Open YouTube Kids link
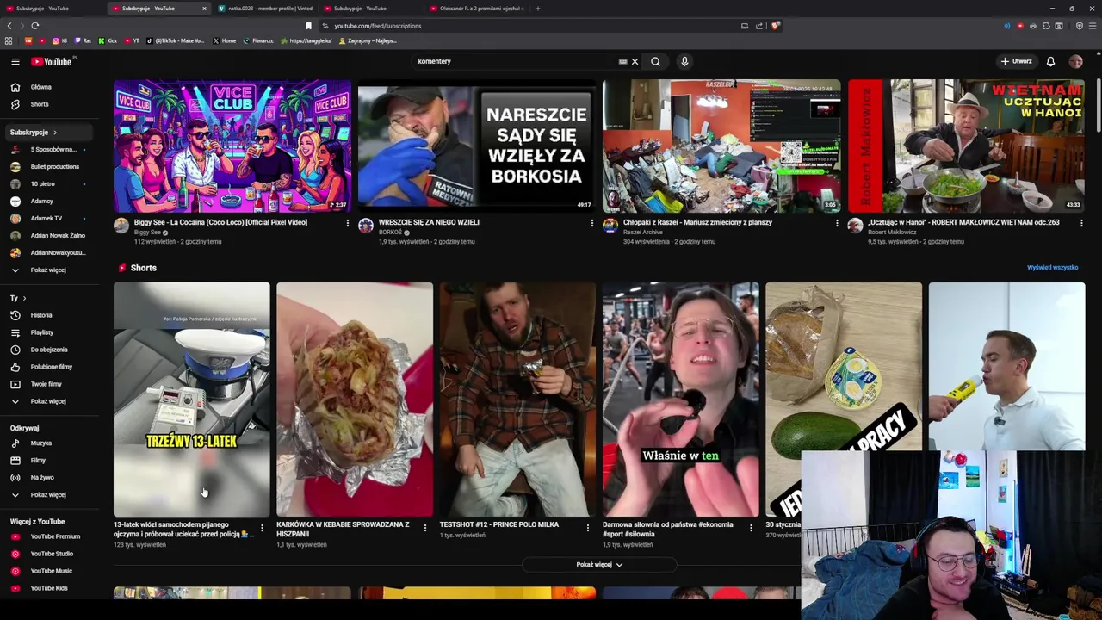 point(47,588)
